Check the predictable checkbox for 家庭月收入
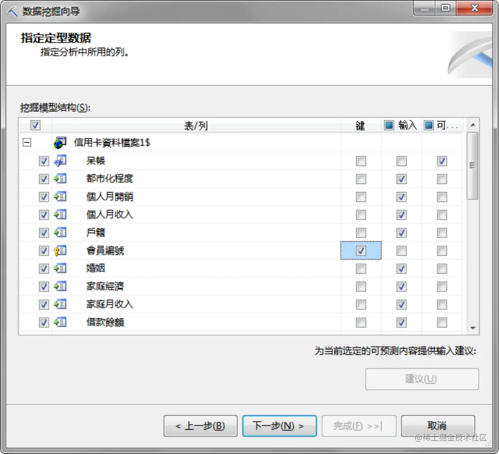This screenshot has height=454, width=499. point(442,305)
